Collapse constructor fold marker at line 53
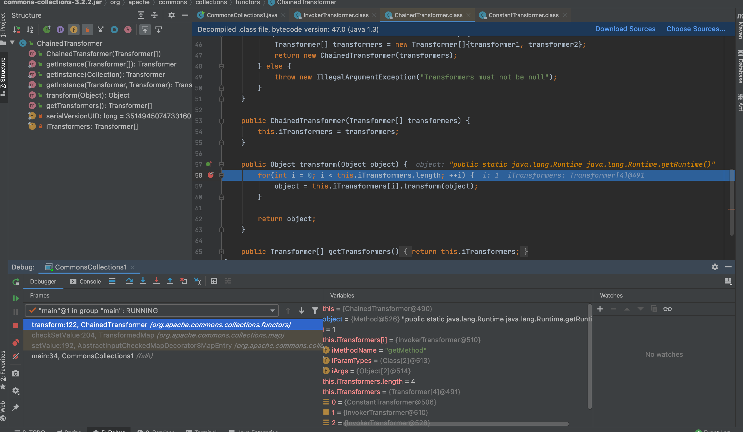 (221, 120)
